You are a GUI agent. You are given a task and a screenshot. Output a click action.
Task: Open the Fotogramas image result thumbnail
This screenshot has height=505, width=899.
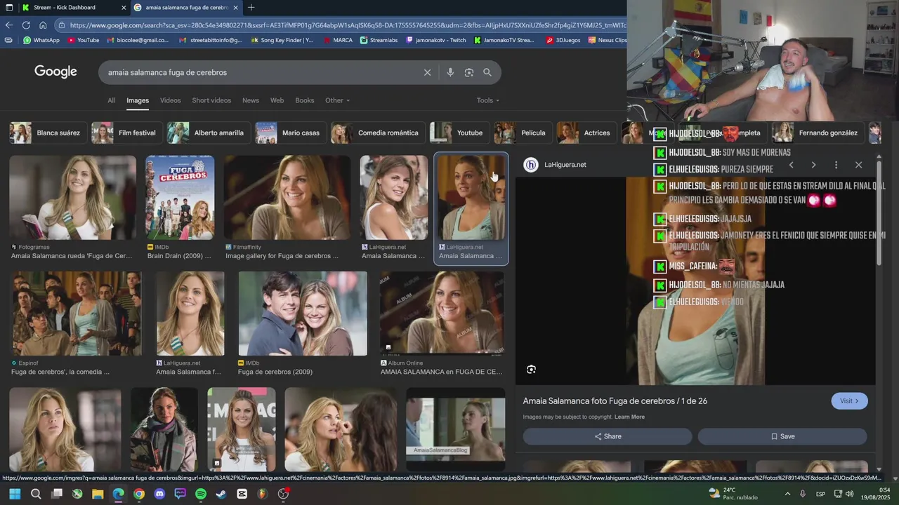point(72,197)
